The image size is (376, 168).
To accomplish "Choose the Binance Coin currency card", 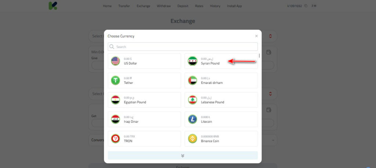I will click(x=221, y=139).
